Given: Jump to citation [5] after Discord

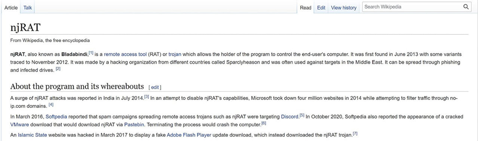Looking at the screenshot, I should (302, 115).
